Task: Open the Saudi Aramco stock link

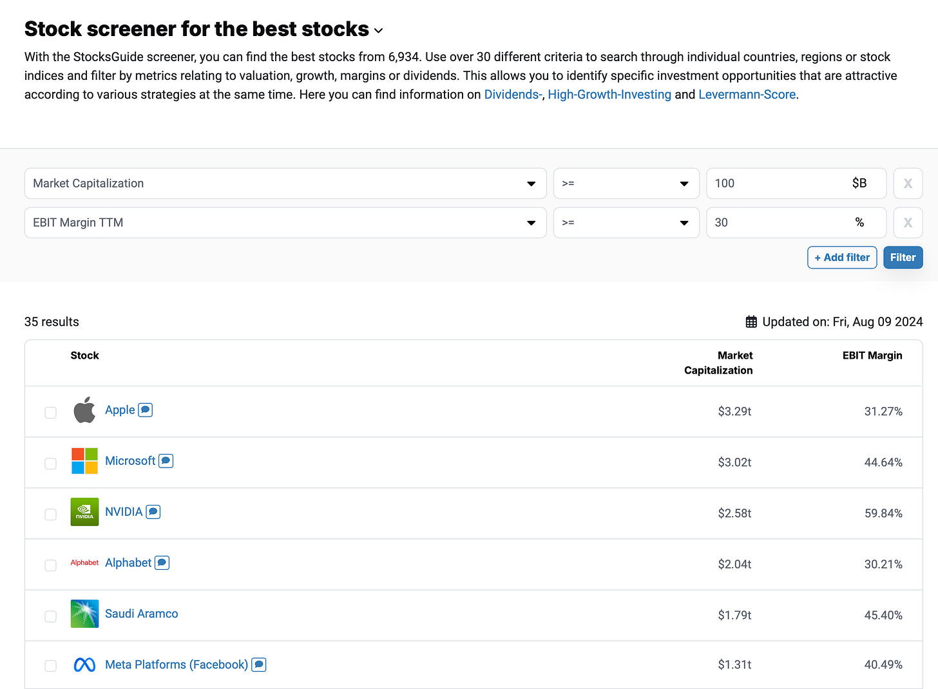Action: point(142,614)
